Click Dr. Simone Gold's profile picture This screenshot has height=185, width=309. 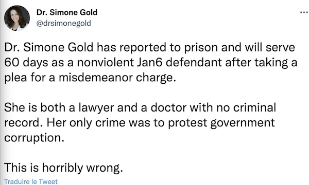click(17, 18)
